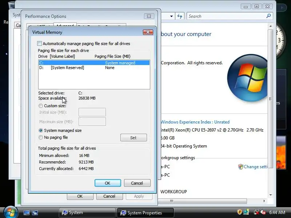Click the scroll up arrow in System window

pyautogui.click(x=270, y=26)
